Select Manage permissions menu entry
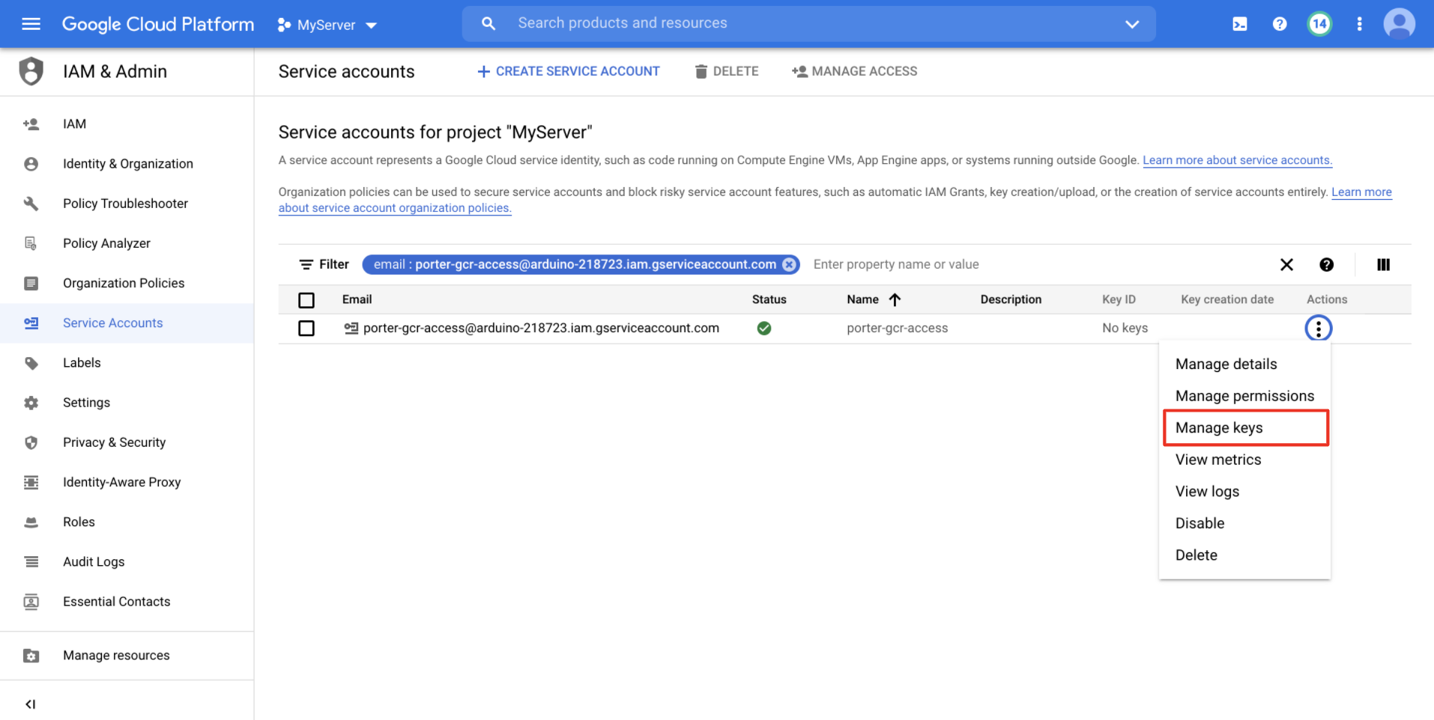 pos(1245,396)
